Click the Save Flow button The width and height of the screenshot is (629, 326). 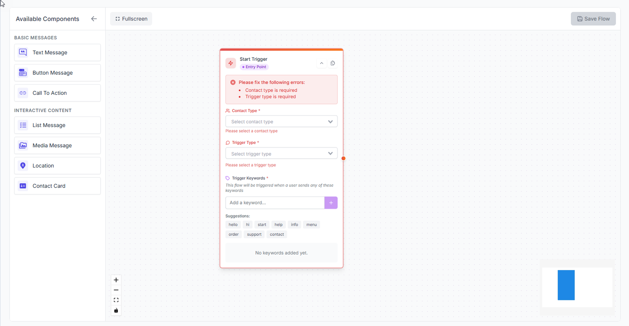(x=593, y=19)
